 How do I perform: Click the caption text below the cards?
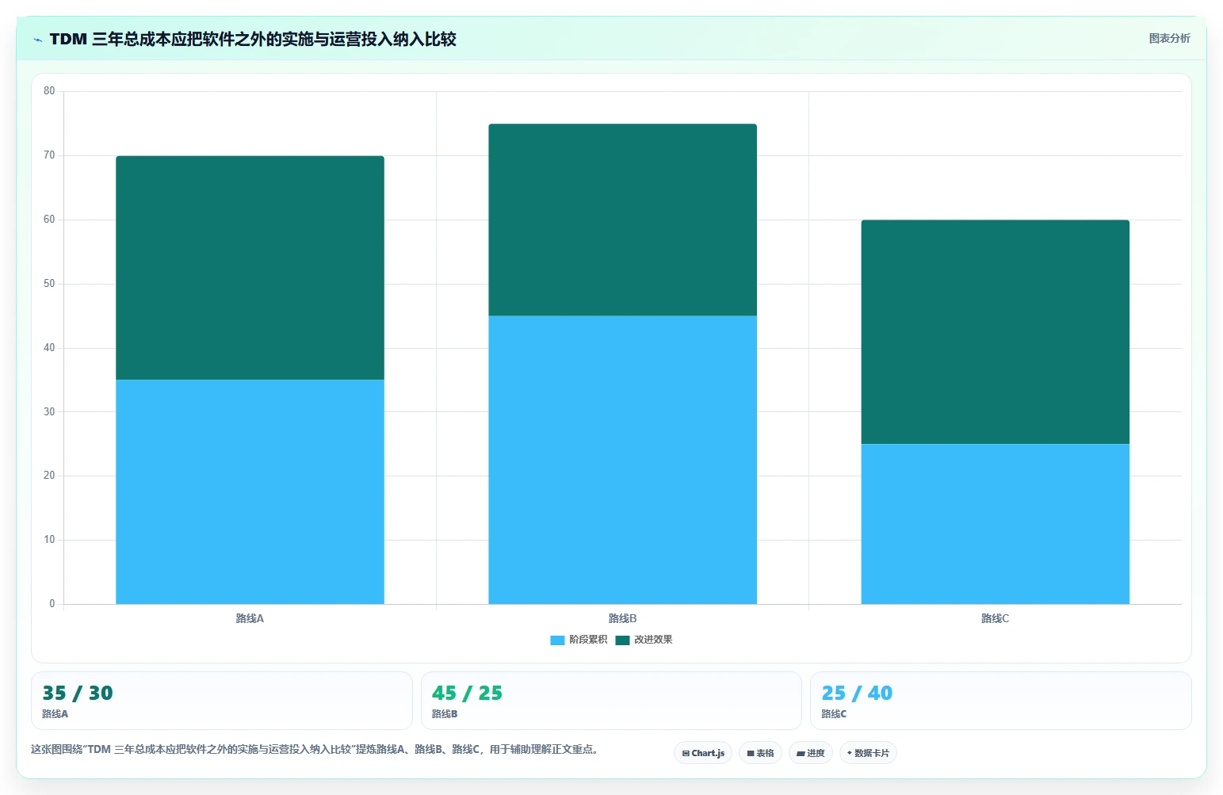[x=315, y=749]
